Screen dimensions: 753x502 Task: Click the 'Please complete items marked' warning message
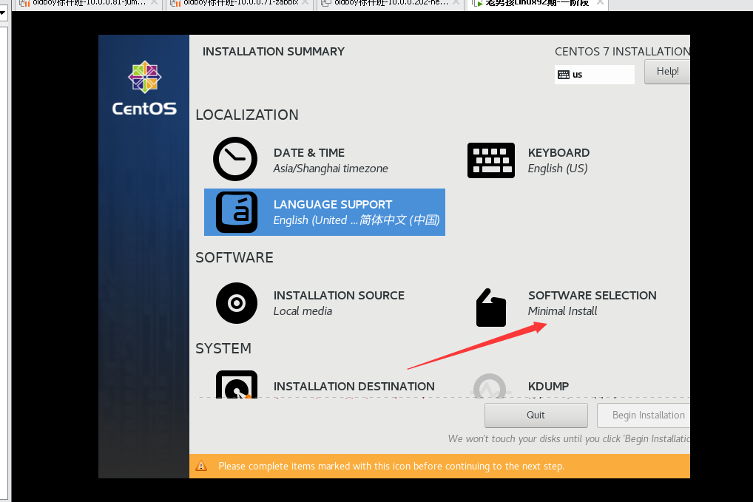click(391, 466)
